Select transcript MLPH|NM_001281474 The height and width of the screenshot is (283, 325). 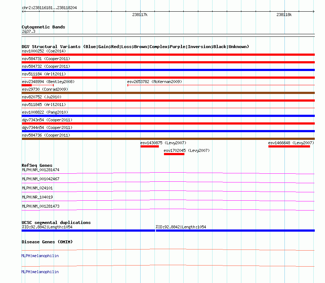point(41,170)
